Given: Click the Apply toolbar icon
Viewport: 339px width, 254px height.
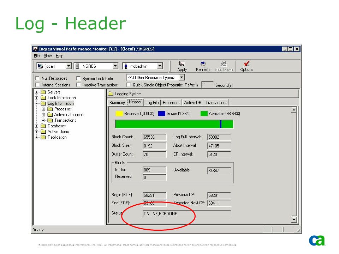Looking at the screenshot, I should tap(182, 64).
